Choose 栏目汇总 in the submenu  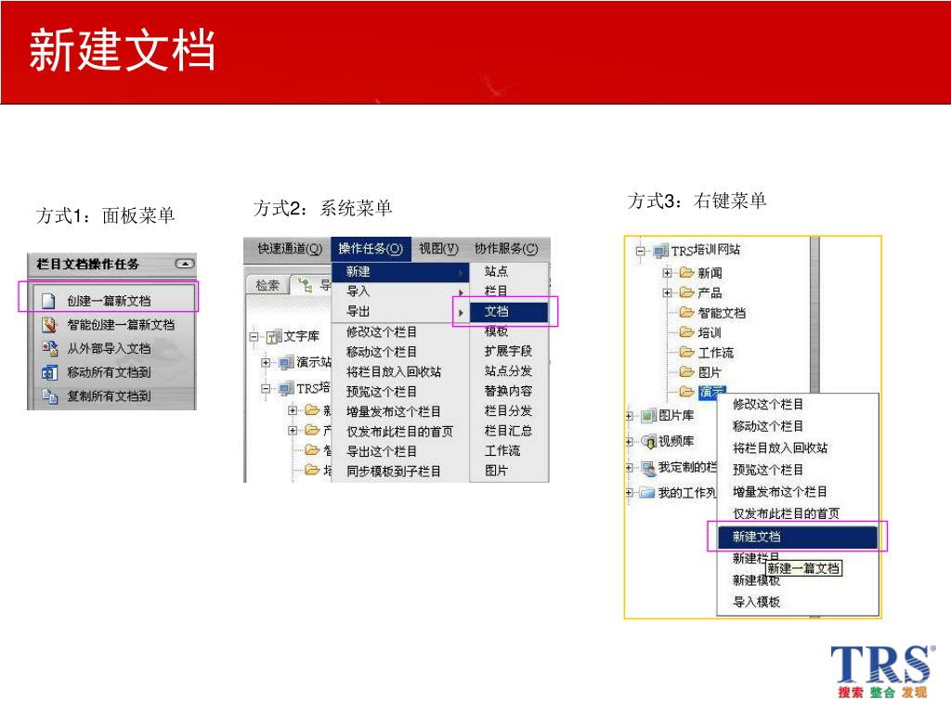click(508, 431)
